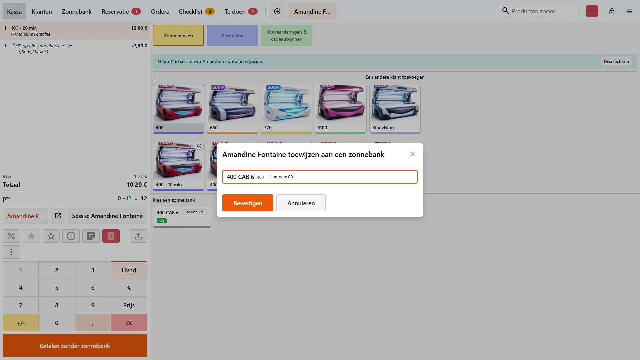The width and height of the screenshot is (640, 360).
Task: Delete order line with red trash icon
Action: tap(111, 236)
